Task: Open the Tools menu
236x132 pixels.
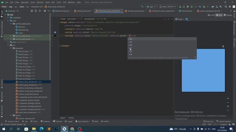Action: click(x=59, y=3)
